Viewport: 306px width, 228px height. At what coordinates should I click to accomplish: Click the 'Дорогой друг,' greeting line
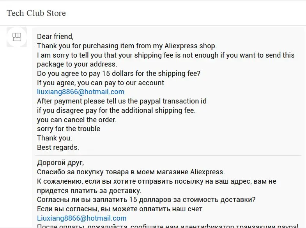click(x=60, y=163)
